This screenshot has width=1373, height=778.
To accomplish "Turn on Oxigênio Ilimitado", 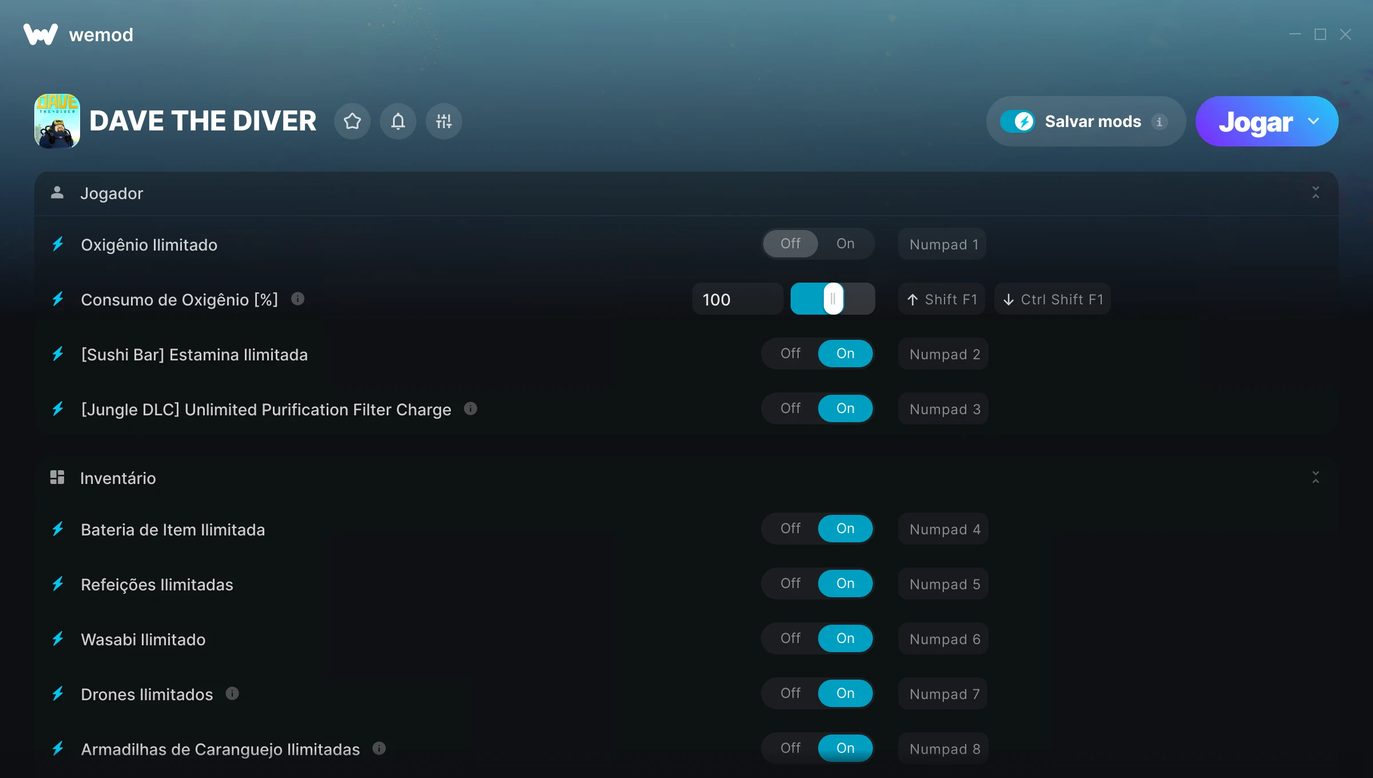I will pos(846,244).
